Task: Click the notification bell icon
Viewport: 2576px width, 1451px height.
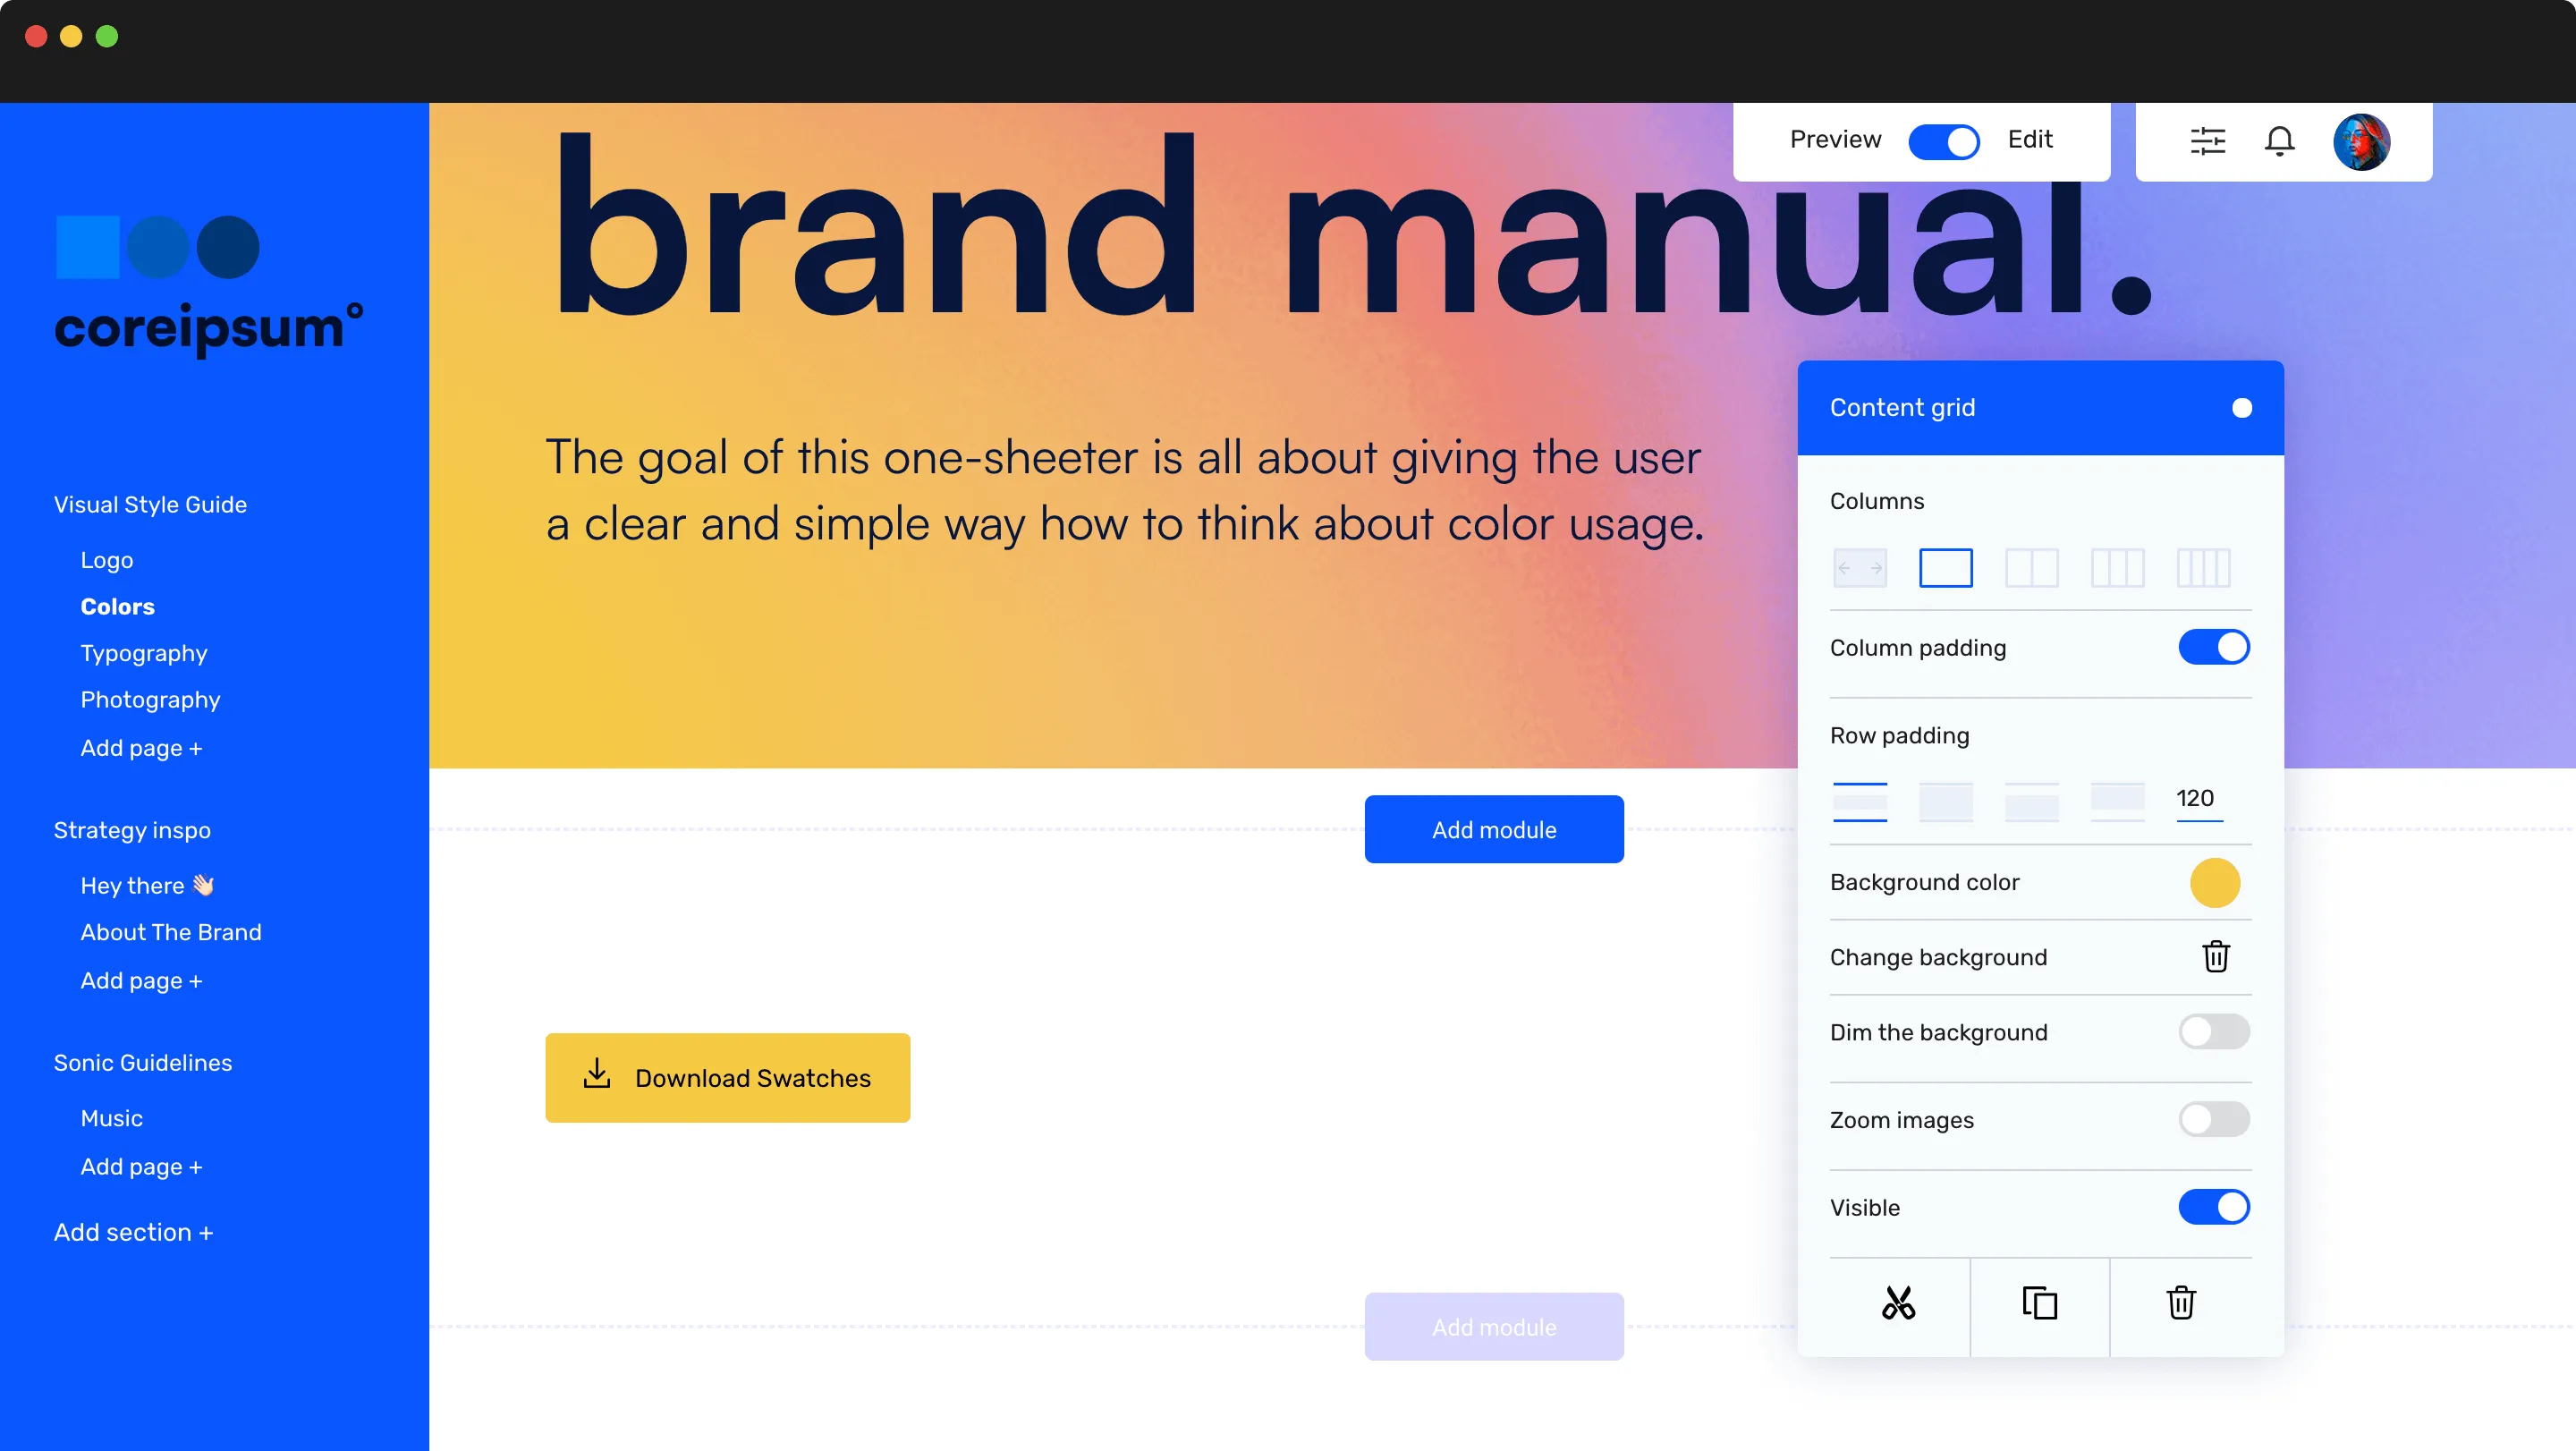Action: [2277, 141]
